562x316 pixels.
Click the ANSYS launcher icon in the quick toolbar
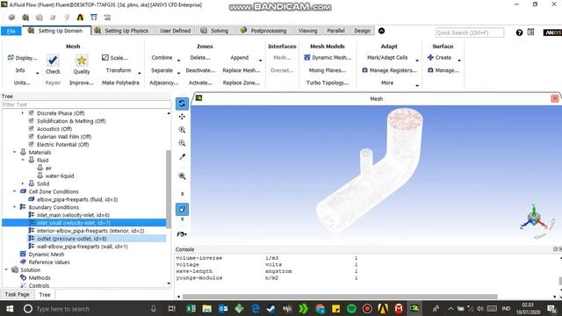(80, 18)
